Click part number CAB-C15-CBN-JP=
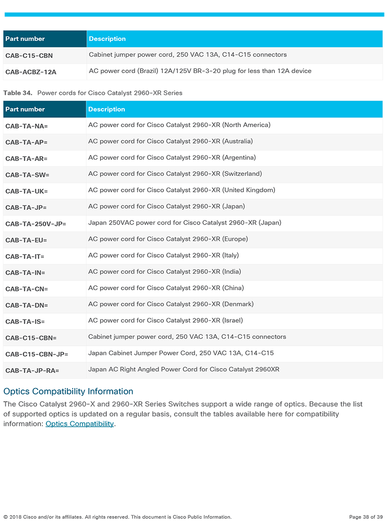Viewport: 390px width, 521px height. 37,354
